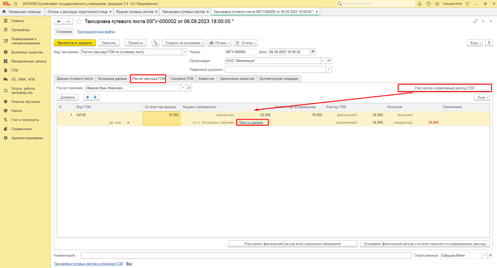Viewport: 497px width, 268px height.
Task: Expand the Организация dropdown arrow
Action: point(323,61)
